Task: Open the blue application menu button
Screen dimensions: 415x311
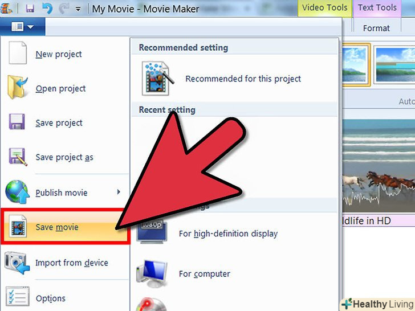Action: tap(22, 26)
